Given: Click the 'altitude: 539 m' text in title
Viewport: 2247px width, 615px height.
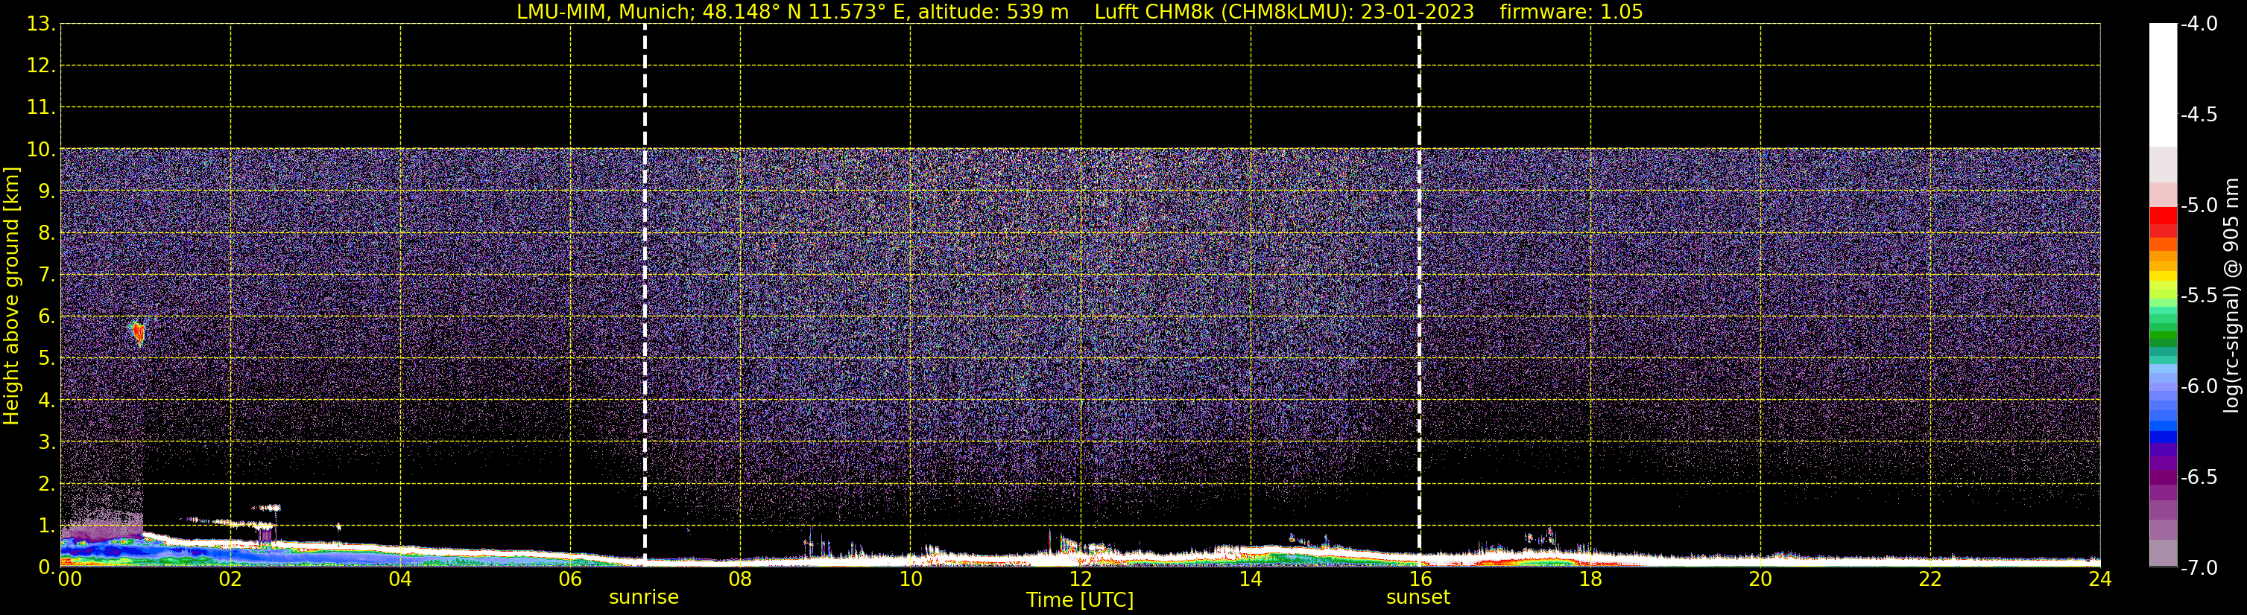Looking at the screenshot, I should [x=993, y=12].
